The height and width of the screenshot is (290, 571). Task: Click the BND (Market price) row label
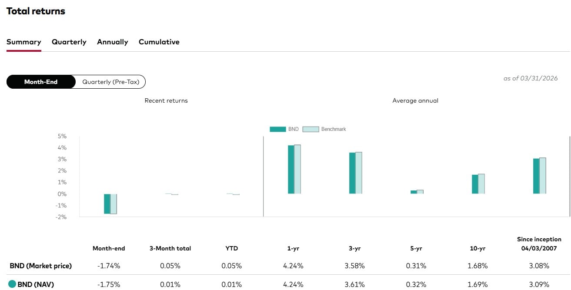click(x=40, y=266)
